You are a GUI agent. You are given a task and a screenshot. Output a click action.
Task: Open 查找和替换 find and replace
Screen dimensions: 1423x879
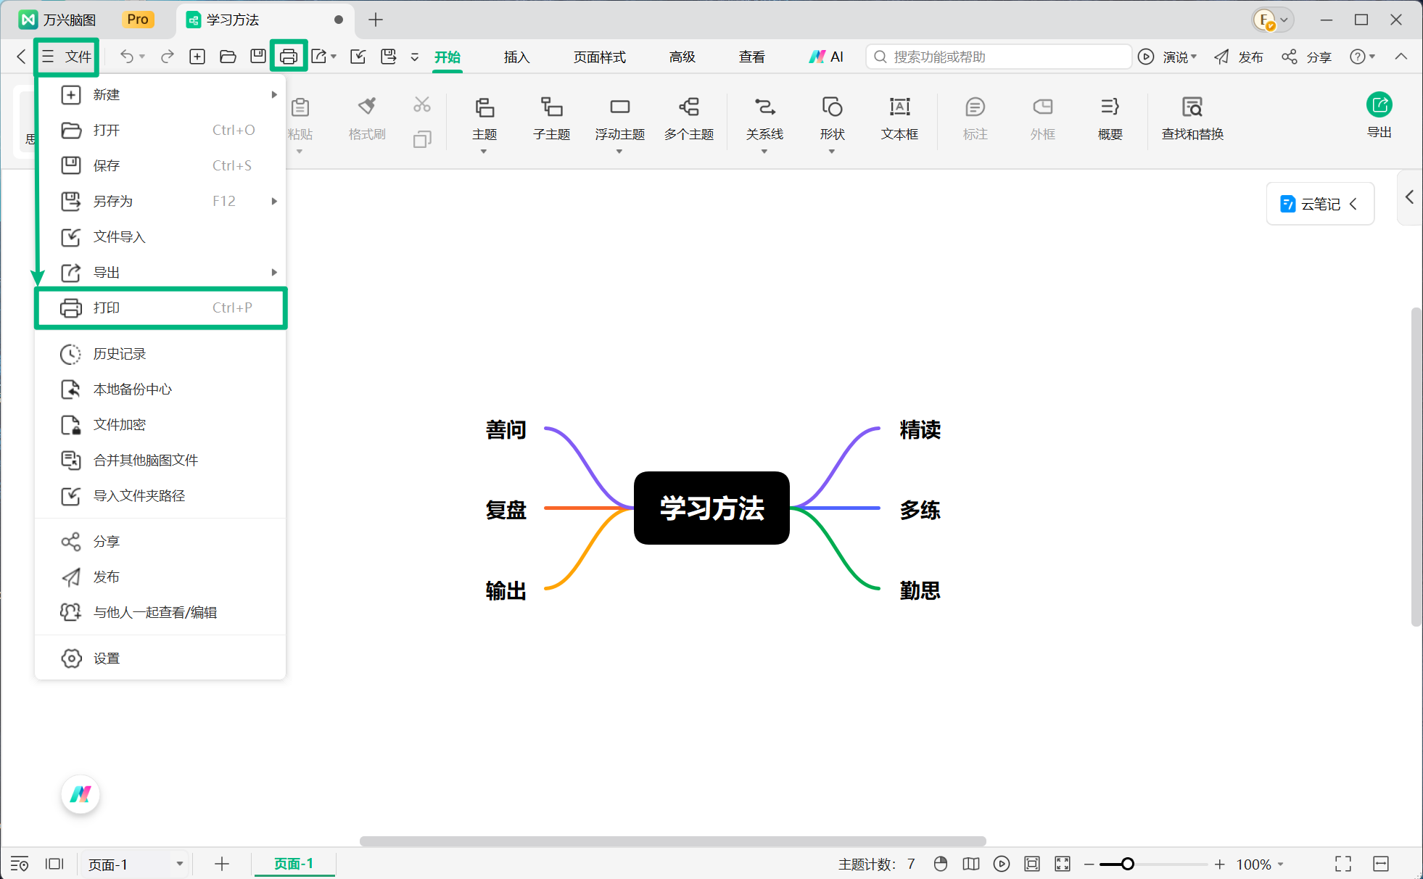tap(1192, 118)
